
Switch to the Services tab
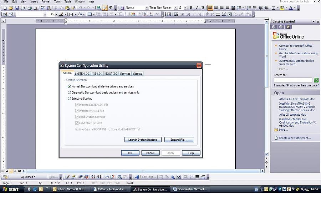click(125, 74)
